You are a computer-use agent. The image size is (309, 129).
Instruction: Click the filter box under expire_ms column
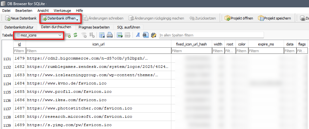266,51
